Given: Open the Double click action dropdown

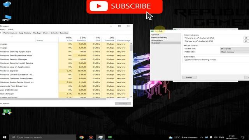Looking at the screenshot, I should 235,49.
